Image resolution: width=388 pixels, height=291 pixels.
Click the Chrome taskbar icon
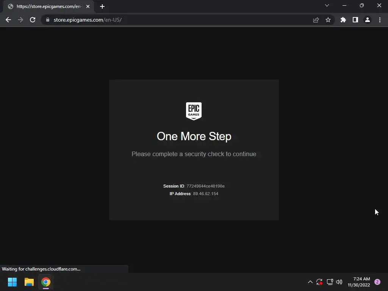(46, 282)
